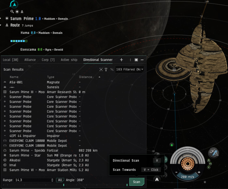Click the small sun location icon beside the magnifier
The width and height of the screenshot is (228, 189).
click(17, 12)
